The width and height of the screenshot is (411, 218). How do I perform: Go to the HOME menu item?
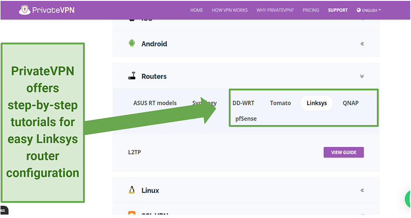coord(197,10)
